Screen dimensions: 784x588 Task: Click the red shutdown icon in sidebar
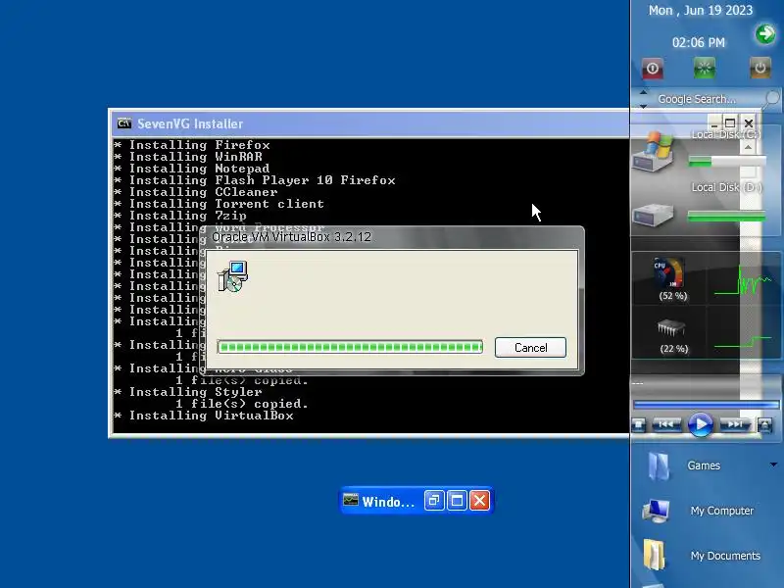click(x=653, y=69)
